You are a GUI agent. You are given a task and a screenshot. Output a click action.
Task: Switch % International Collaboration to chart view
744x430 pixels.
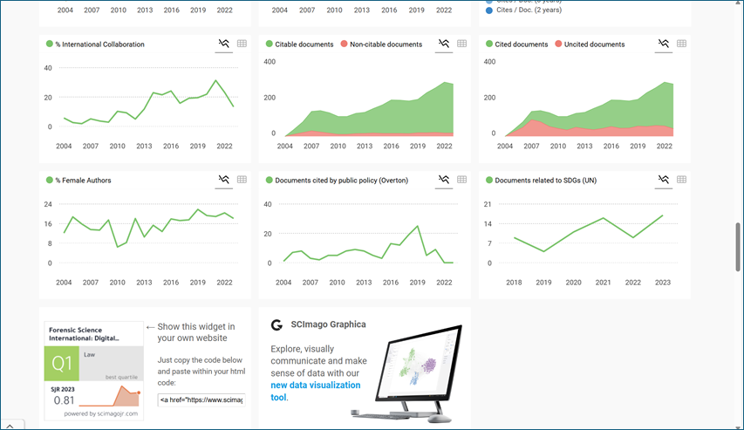(224, 44)
